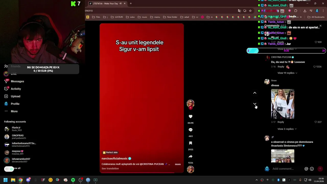
Task: Close the TikTok browser tab
Action: (125, 4)
